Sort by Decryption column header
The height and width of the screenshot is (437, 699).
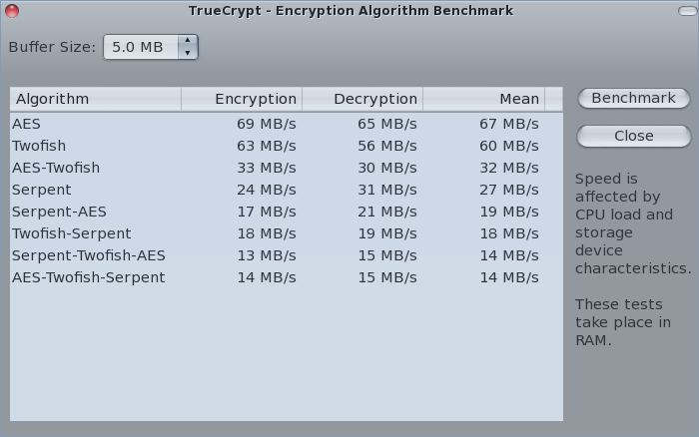[362, 99]
